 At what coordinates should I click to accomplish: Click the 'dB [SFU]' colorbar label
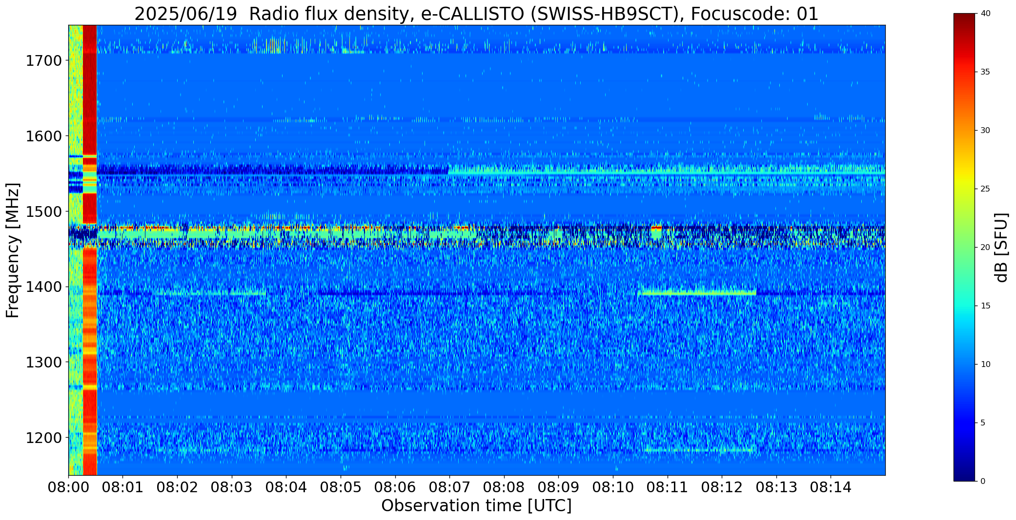[1001, 248]
